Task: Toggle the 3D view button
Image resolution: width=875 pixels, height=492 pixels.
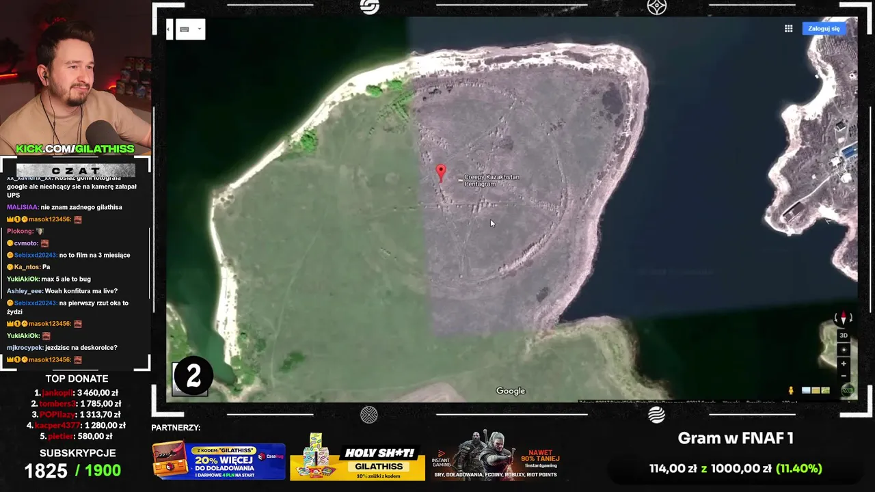Action: tap(844, 336)
